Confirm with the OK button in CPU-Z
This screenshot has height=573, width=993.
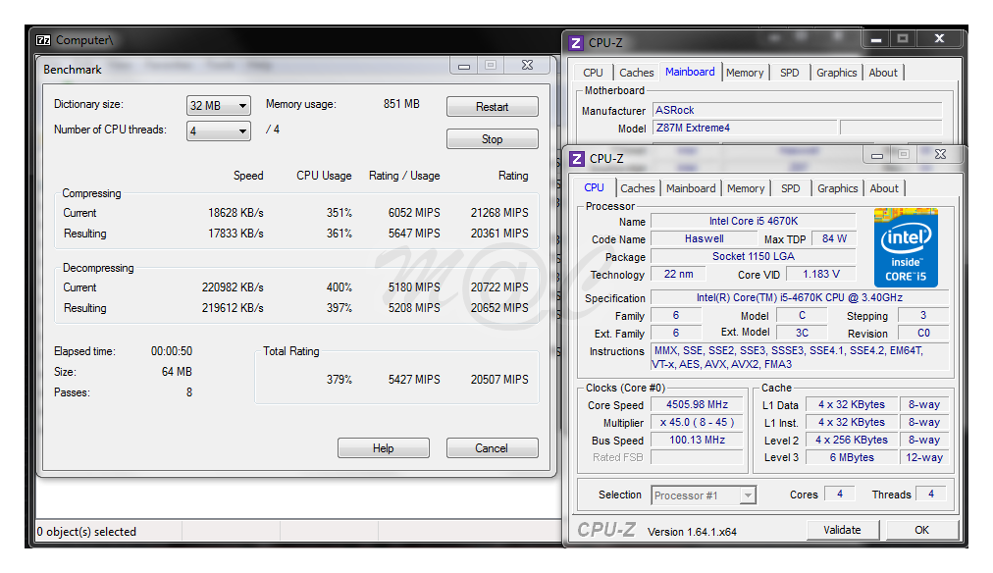point(921,530)
